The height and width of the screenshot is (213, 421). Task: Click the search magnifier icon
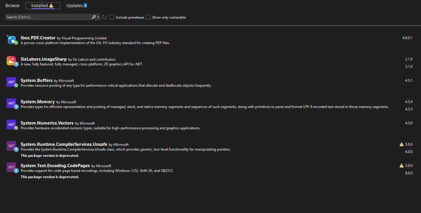94,17
